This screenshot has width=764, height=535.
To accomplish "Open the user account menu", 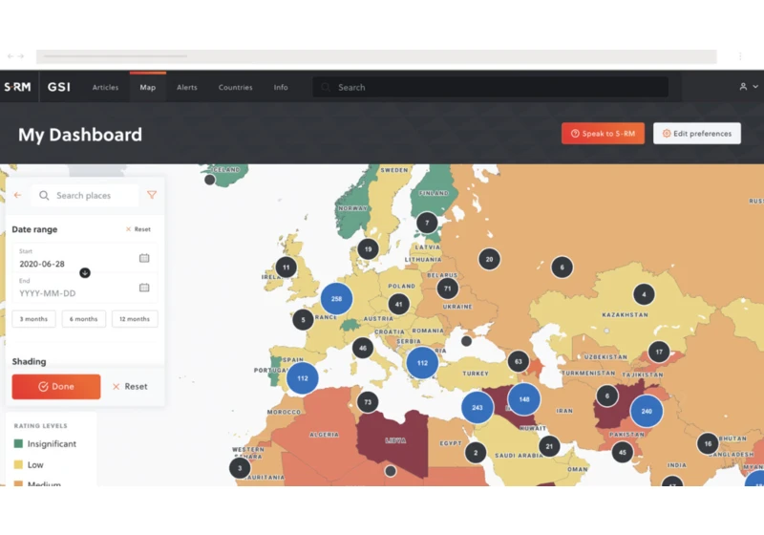I will click(x=749, y=87).
